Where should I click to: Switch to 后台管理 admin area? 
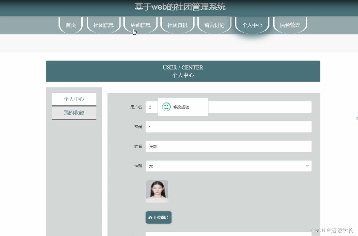click(290, 25)
